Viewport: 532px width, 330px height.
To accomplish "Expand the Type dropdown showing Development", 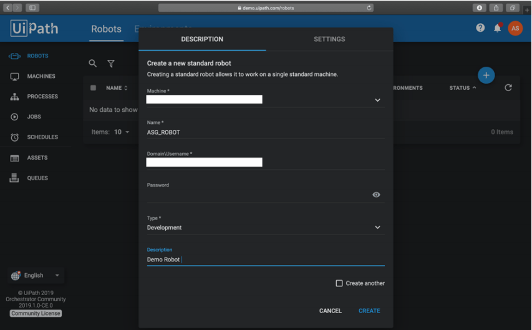I will coord(377,228).
